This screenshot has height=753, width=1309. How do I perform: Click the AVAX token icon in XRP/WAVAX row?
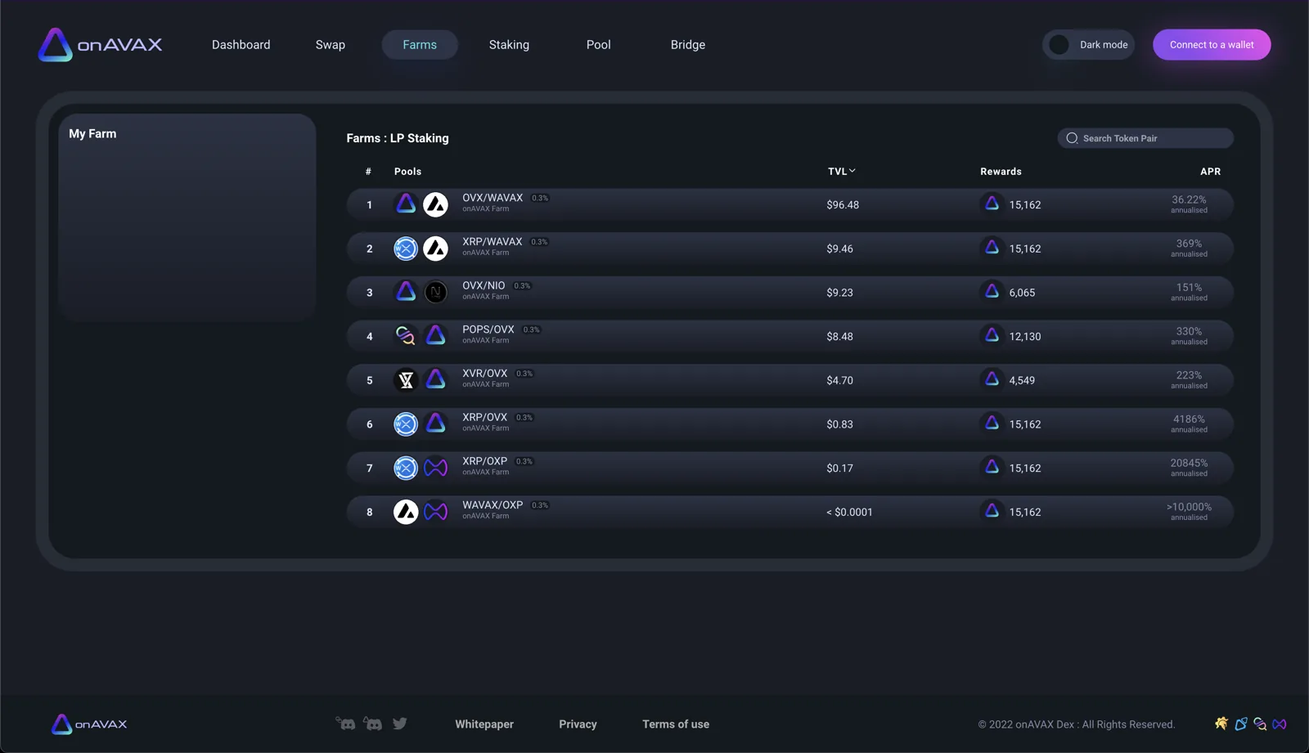pyautogui.click(x=435, y=249)
